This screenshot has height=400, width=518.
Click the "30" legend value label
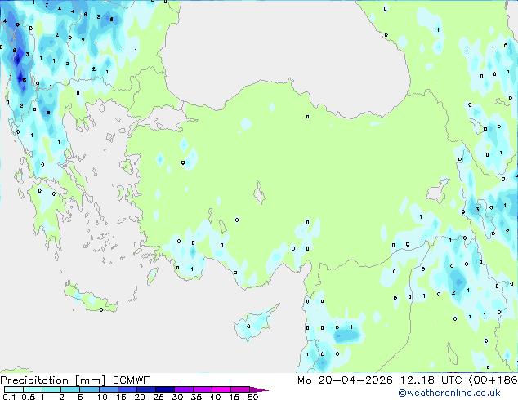tap(177, 397)
